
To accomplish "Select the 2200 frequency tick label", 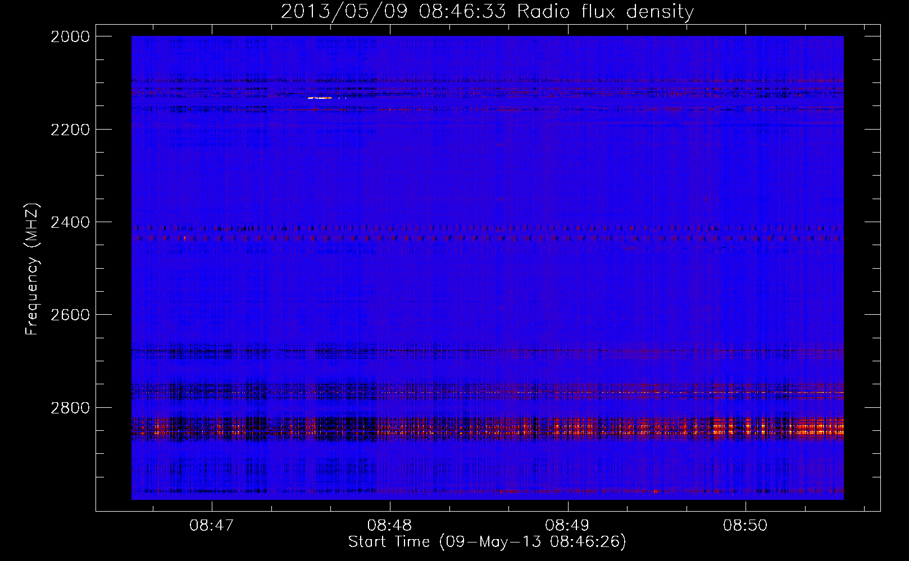I will (70, 130).
